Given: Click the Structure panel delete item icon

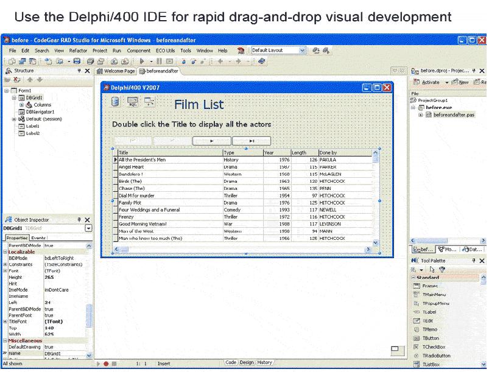Looking at the screenshot, I should [x=17, y=80].
